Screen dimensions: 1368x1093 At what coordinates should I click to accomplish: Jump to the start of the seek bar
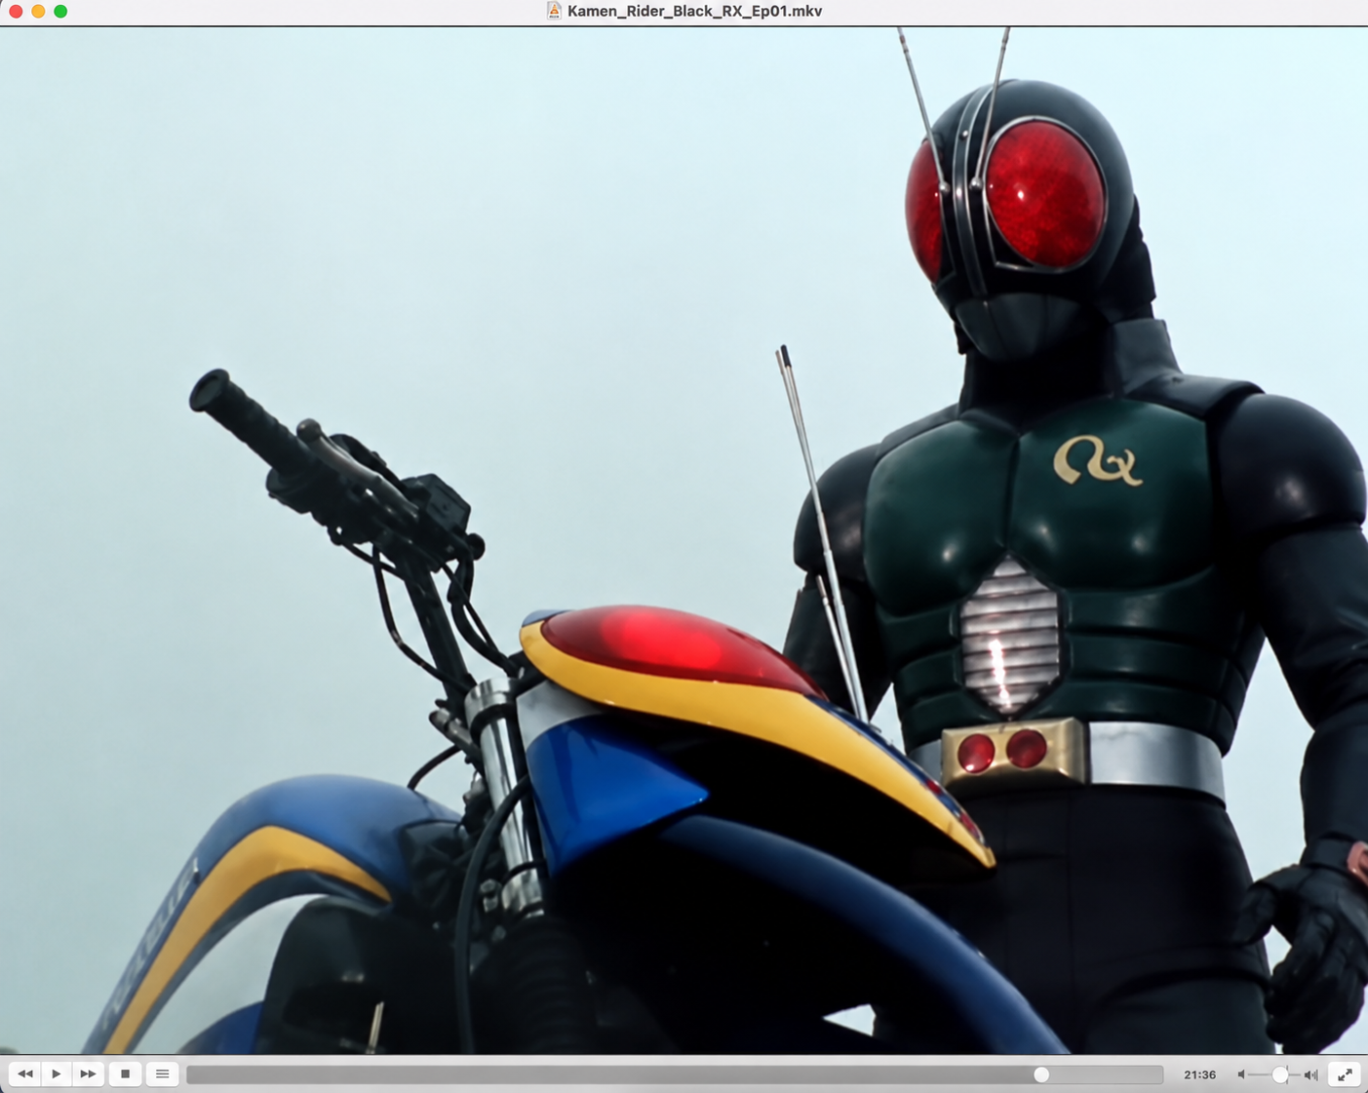coord(190,1074)
